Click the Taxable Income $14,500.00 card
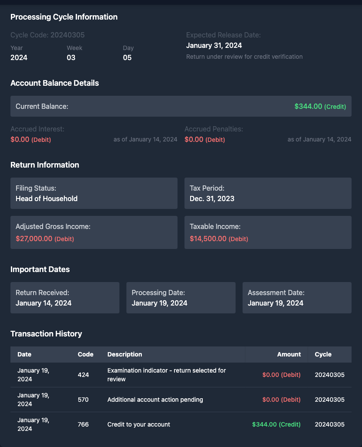 click(268, 232)
